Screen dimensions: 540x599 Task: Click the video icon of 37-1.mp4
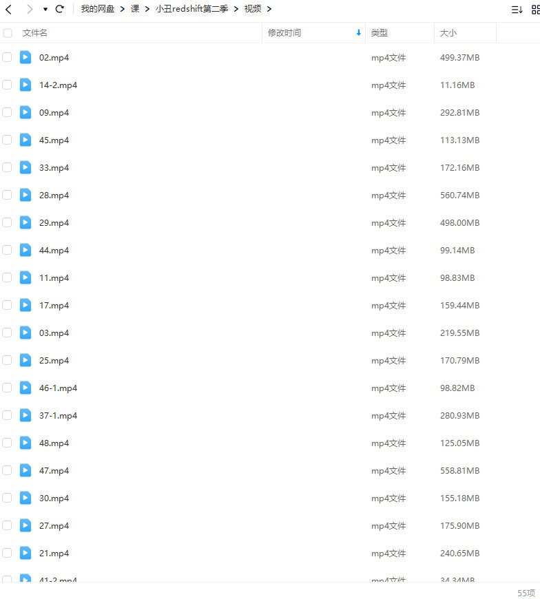click(x=25, y=415)
